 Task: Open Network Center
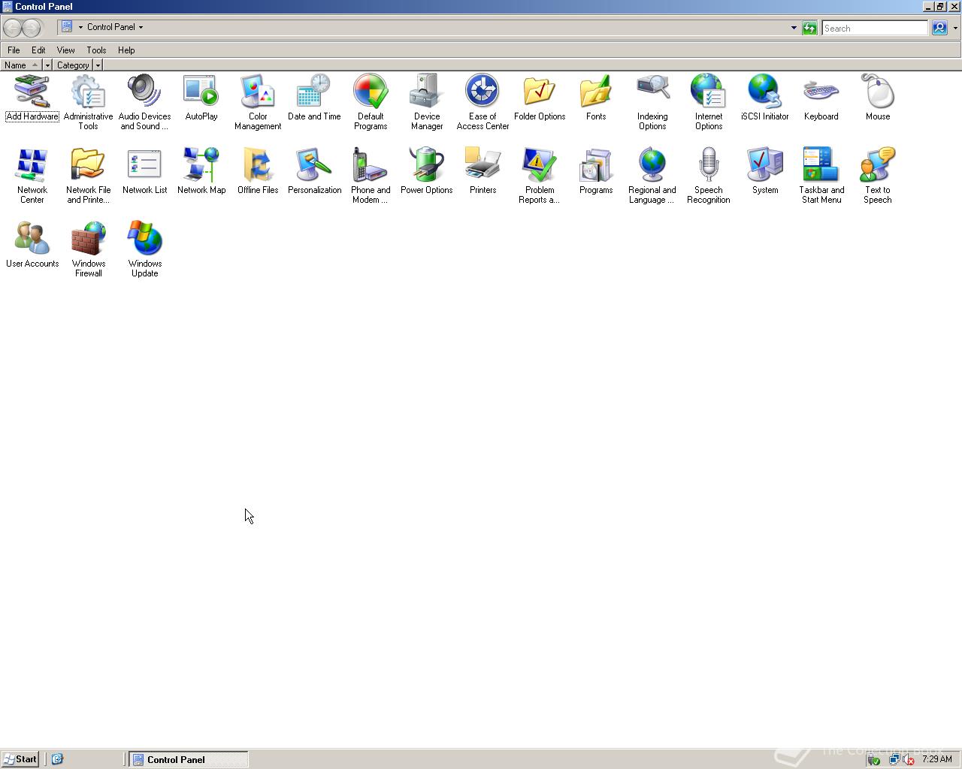coord(32,176)
